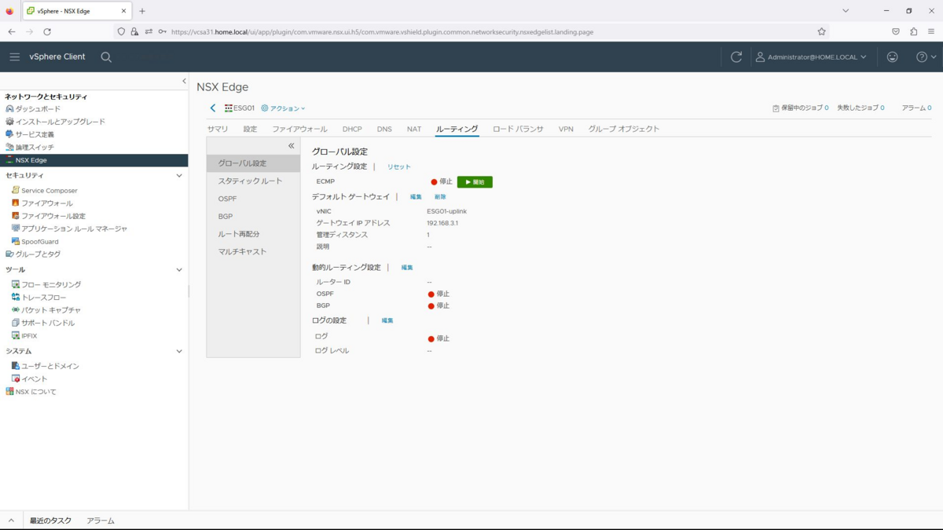Open 論理スイッチ in the sidebar
The image size is (943, 530).
click(x=35, y=147)
